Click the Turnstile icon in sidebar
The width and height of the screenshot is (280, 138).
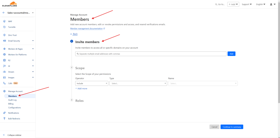pos(4,27)
